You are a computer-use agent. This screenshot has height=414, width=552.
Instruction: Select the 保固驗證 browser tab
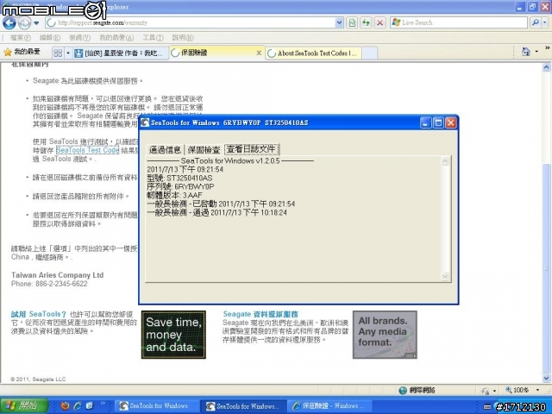(213, 53)
